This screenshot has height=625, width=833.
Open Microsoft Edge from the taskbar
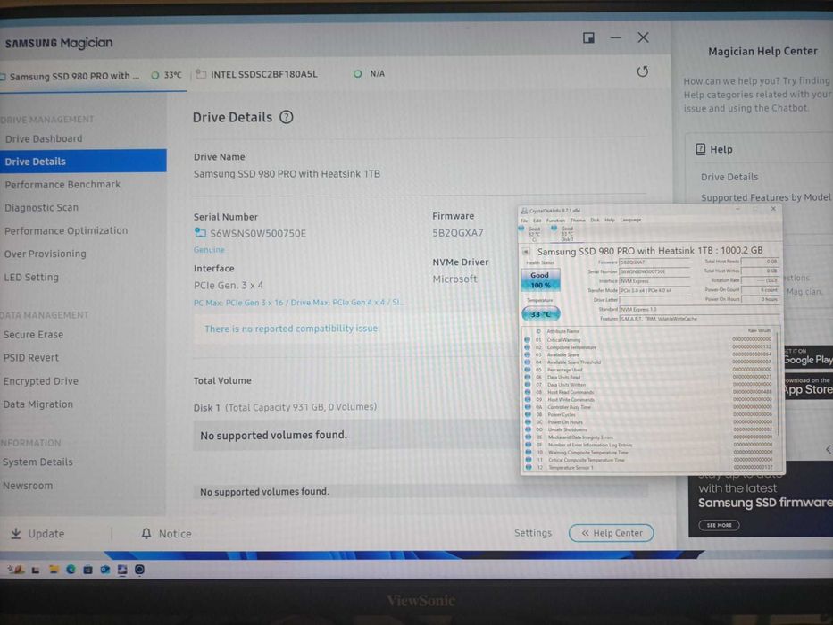click(71, 570)
